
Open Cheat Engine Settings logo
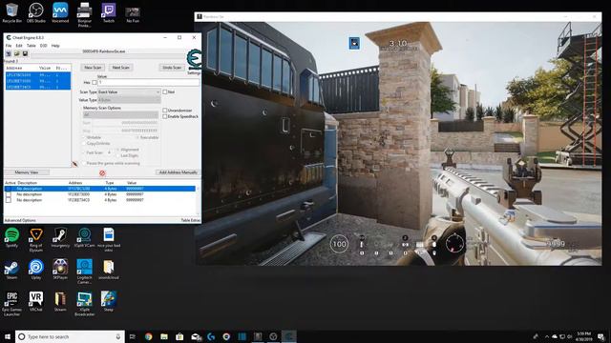click(194, 60)
